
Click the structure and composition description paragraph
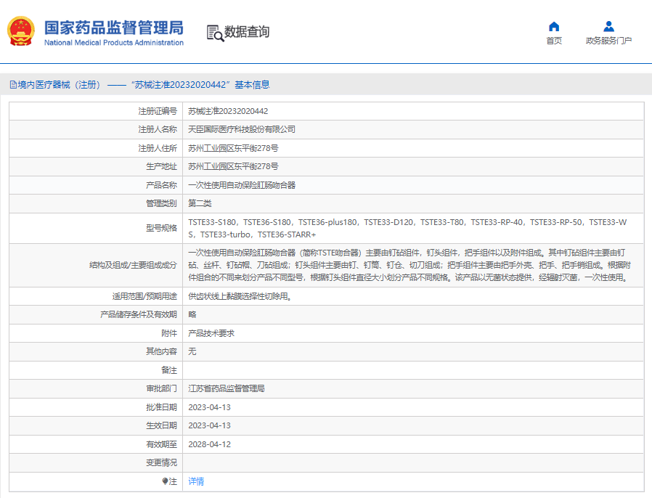(x=409, y=265)
